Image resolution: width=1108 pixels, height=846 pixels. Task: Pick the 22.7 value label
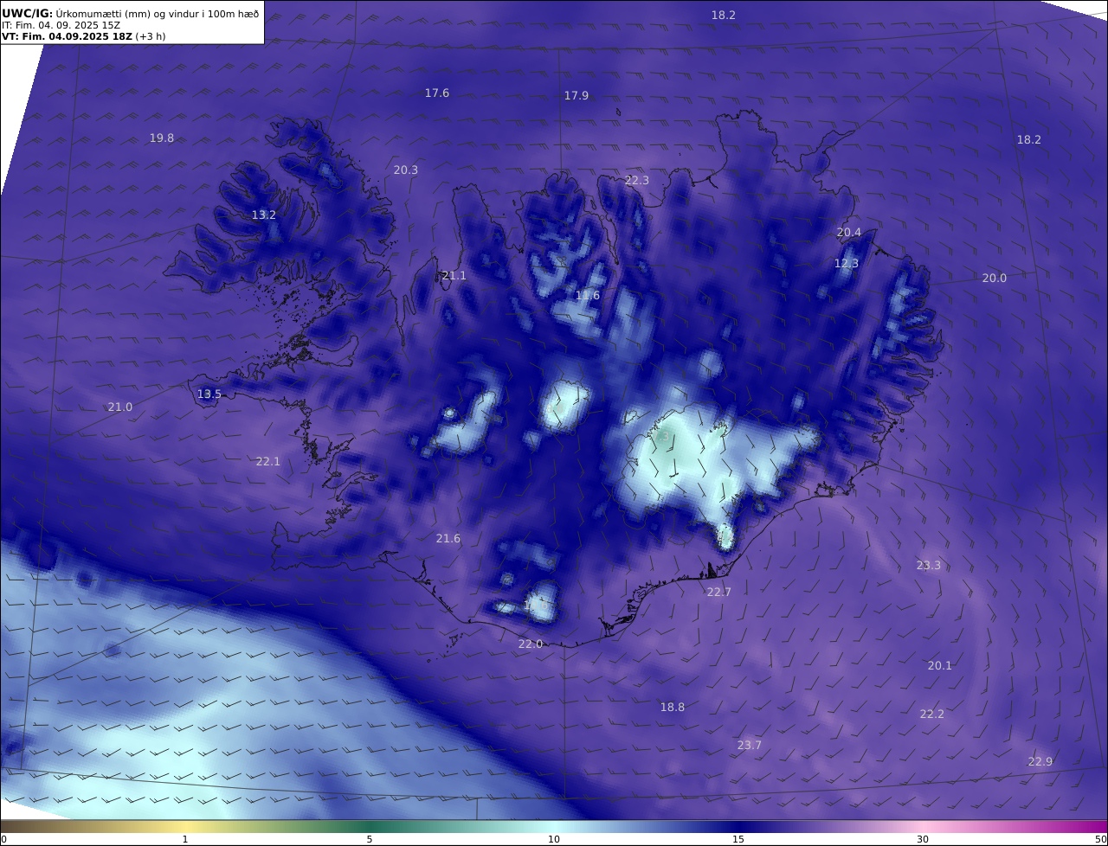tap(719, 592)
